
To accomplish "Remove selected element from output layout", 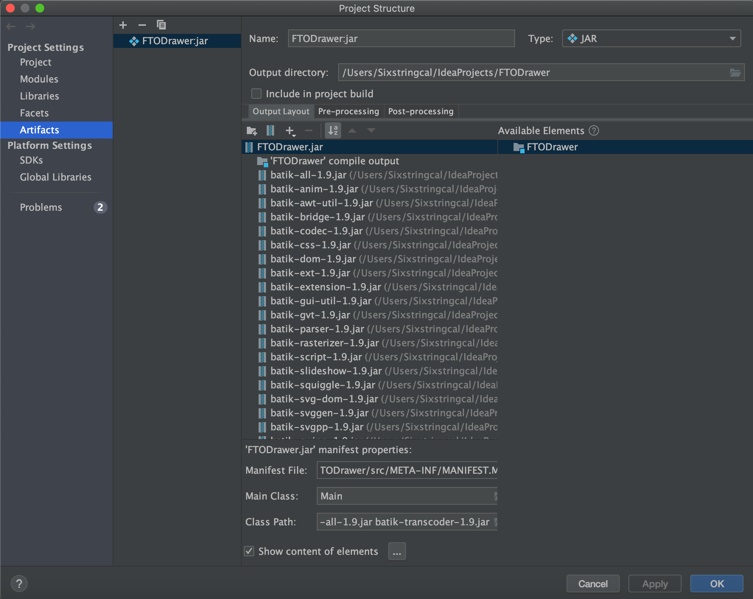I will point(309,131).
